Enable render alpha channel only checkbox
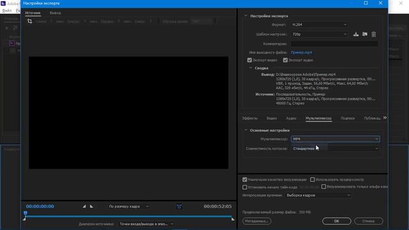 point(324,187)
